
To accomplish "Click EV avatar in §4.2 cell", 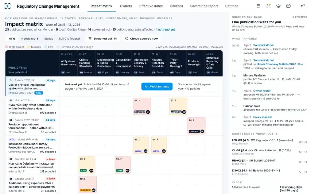I will click(x=164, y=151).
